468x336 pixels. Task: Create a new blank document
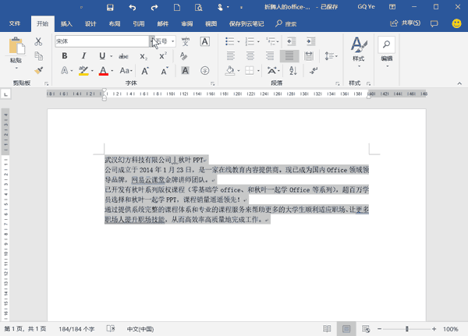coord(177,7)
